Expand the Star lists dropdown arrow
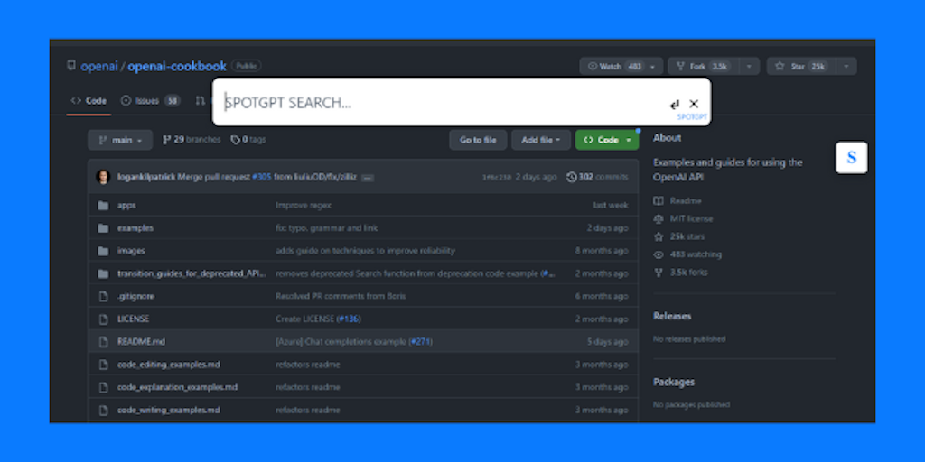The width and height of the screenshot is (925, 462). (x=846, y=67)
